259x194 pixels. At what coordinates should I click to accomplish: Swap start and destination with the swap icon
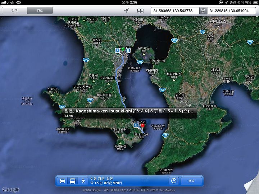203,11
